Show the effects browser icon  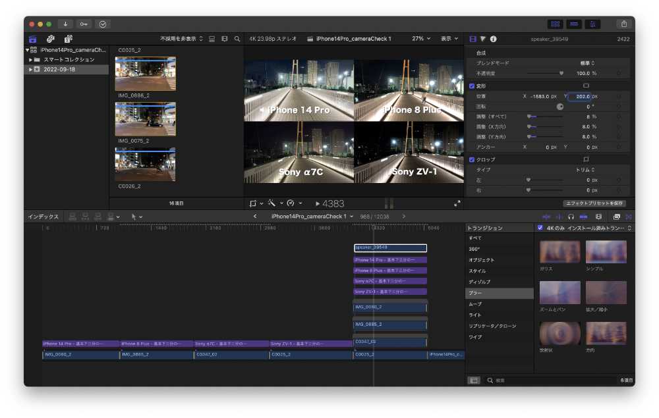click(617, 217)
